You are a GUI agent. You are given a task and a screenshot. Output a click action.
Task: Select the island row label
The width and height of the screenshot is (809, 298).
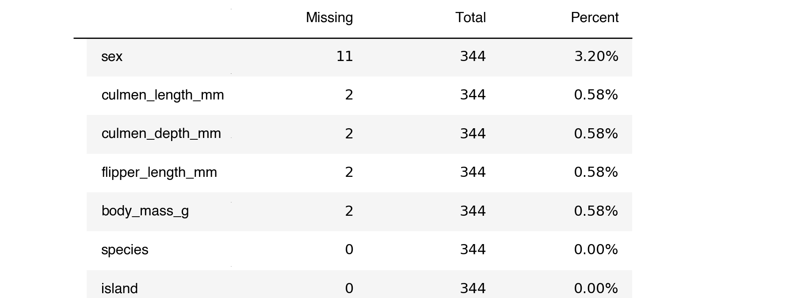119,288
